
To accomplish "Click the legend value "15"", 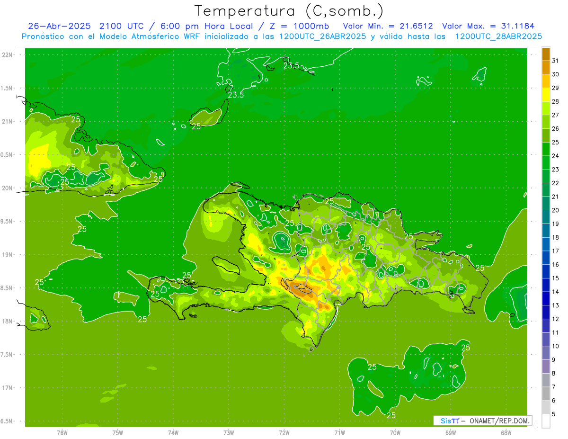I will (555, 278).
